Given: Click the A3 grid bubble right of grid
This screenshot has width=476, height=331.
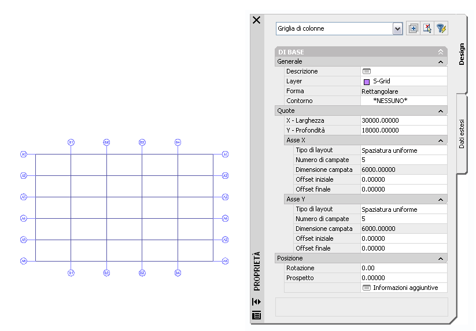Looking at the screenshot, I should click(x=225, y=197).
